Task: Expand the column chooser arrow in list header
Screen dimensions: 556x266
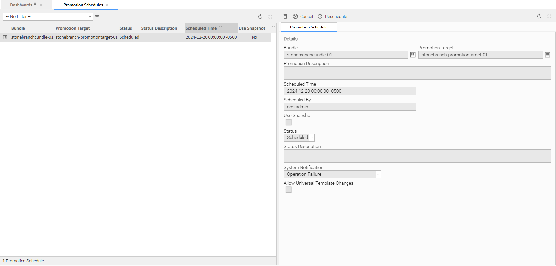Action: 274,27
